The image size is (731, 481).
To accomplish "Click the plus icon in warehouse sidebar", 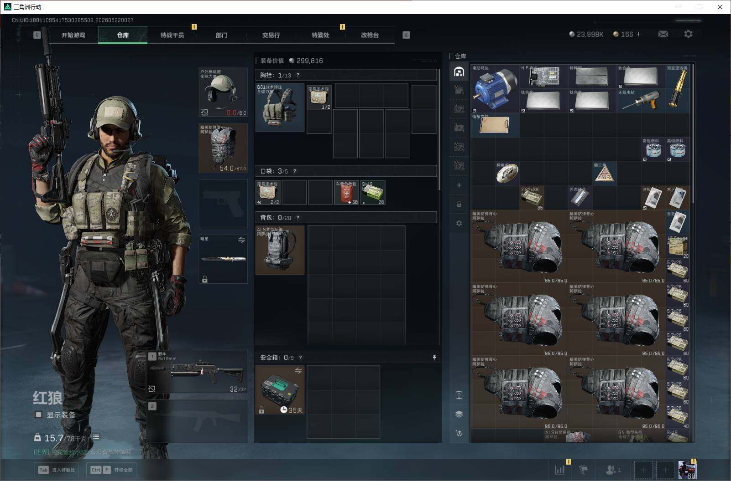I will tap(459, 185).
